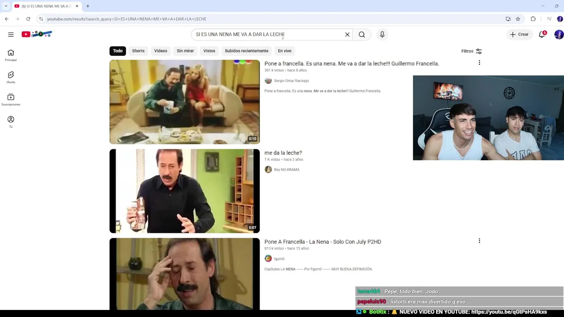Go back with browser back arrow

pos(7,19)
